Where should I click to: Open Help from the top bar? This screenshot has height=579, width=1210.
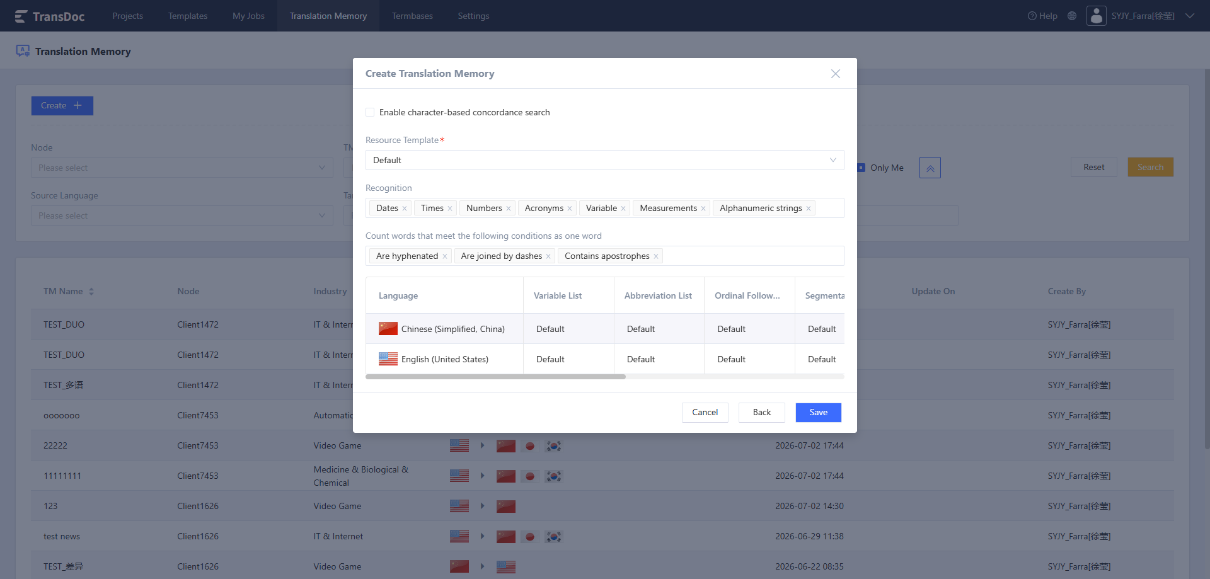point(1042,16)
